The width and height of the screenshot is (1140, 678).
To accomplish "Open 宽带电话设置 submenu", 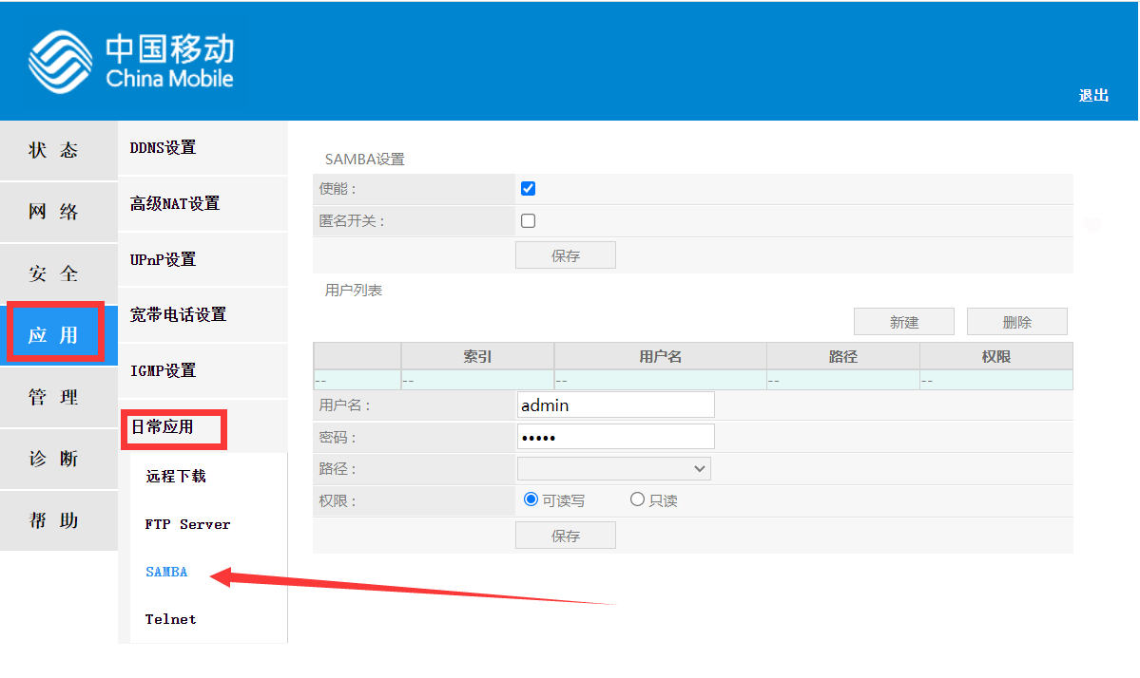I will pyautogui.click(x=203, y=315).
